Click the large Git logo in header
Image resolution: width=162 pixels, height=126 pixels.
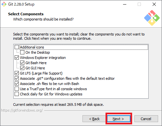coord(152,18)
